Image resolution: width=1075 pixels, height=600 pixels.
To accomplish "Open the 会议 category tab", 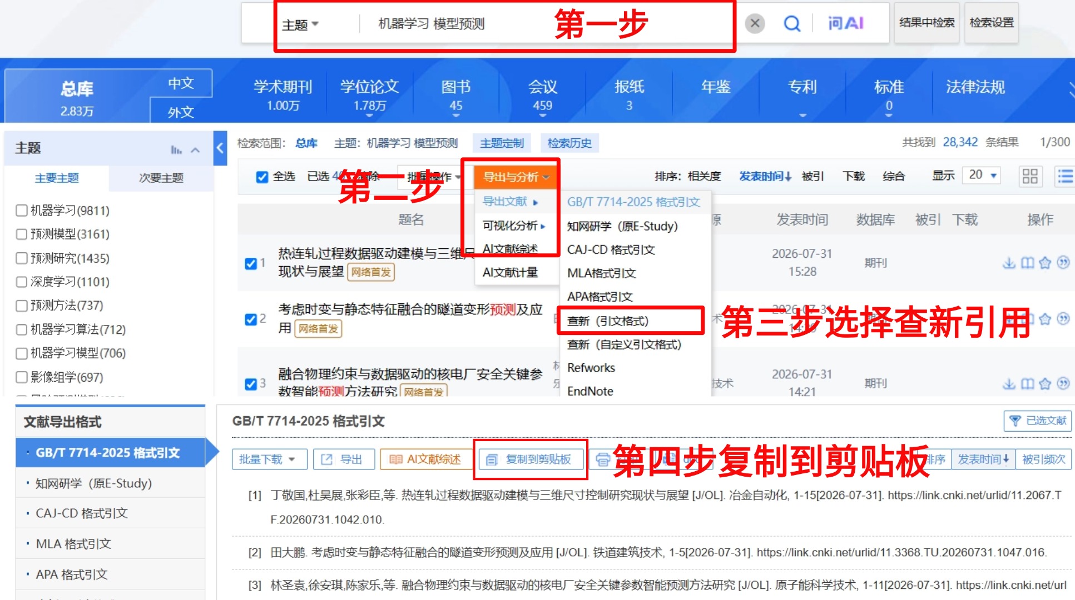I will [x=543, y=94].
